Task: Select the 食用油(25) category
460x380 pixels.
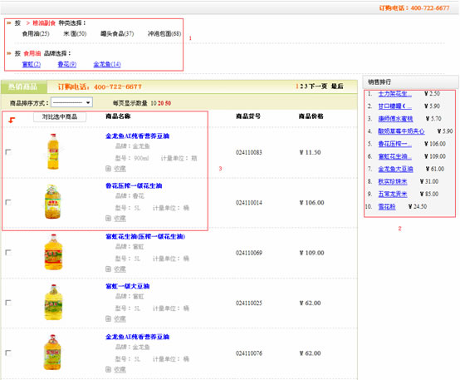Action: coord(36,34)
